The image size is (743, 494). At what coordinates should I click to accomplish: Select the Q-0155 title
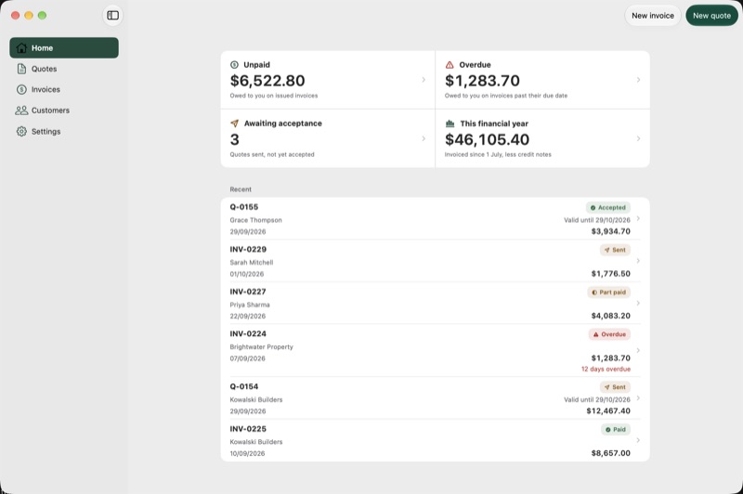244,207
